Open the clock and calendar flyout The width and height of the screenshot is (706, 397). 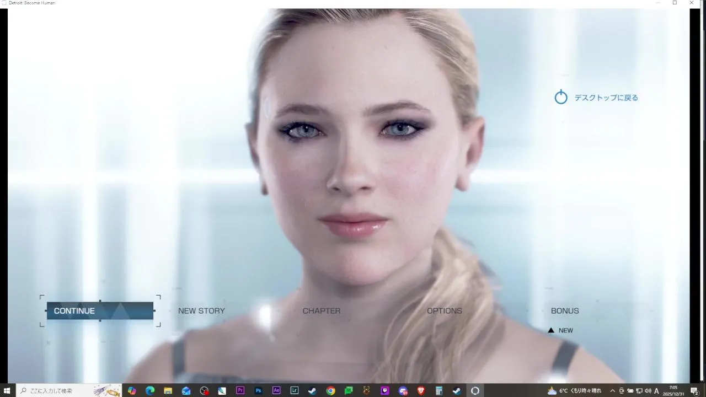pyautogui.click(x=673, y=391)
